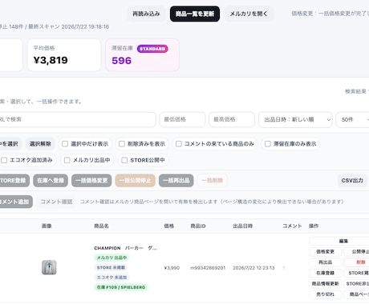
Task: Click product ID m99342869201
Action: pos(208,268)
